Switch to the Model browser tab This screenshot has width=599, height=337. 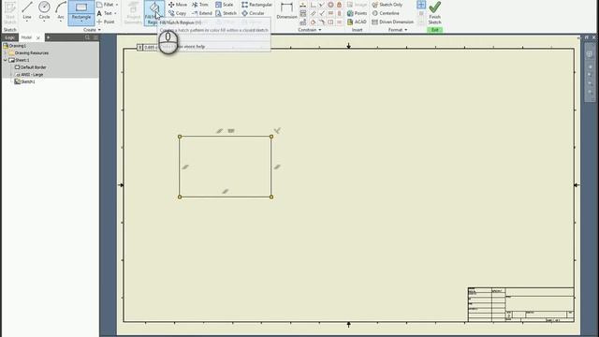[x=26, y=37]
